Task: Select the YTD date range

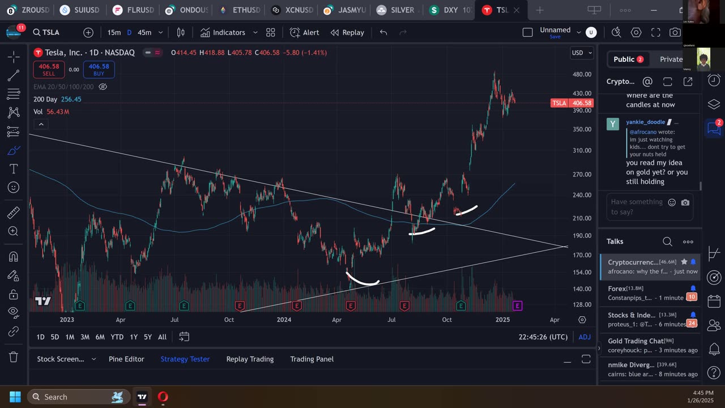Action: point(117,337)
